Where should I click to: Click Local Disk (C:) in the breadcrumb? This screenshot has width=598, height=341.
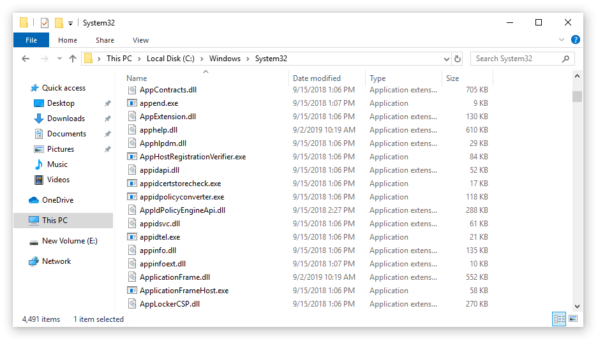170,59
